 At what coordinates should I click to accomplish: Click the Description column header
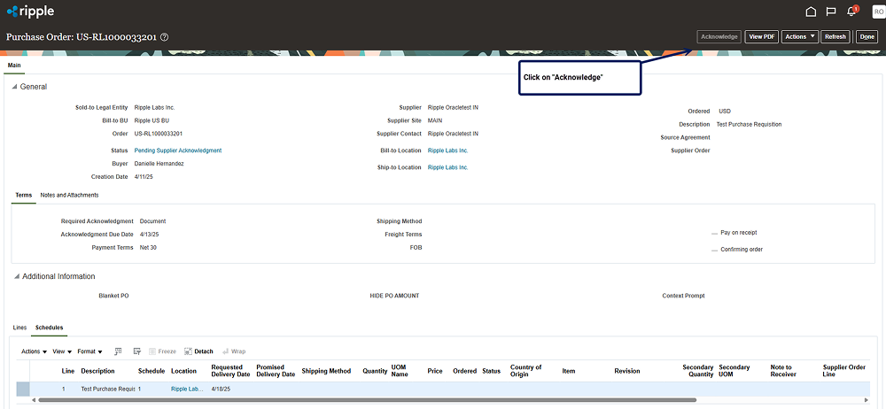pyautogui.click(x=97, y=371)
